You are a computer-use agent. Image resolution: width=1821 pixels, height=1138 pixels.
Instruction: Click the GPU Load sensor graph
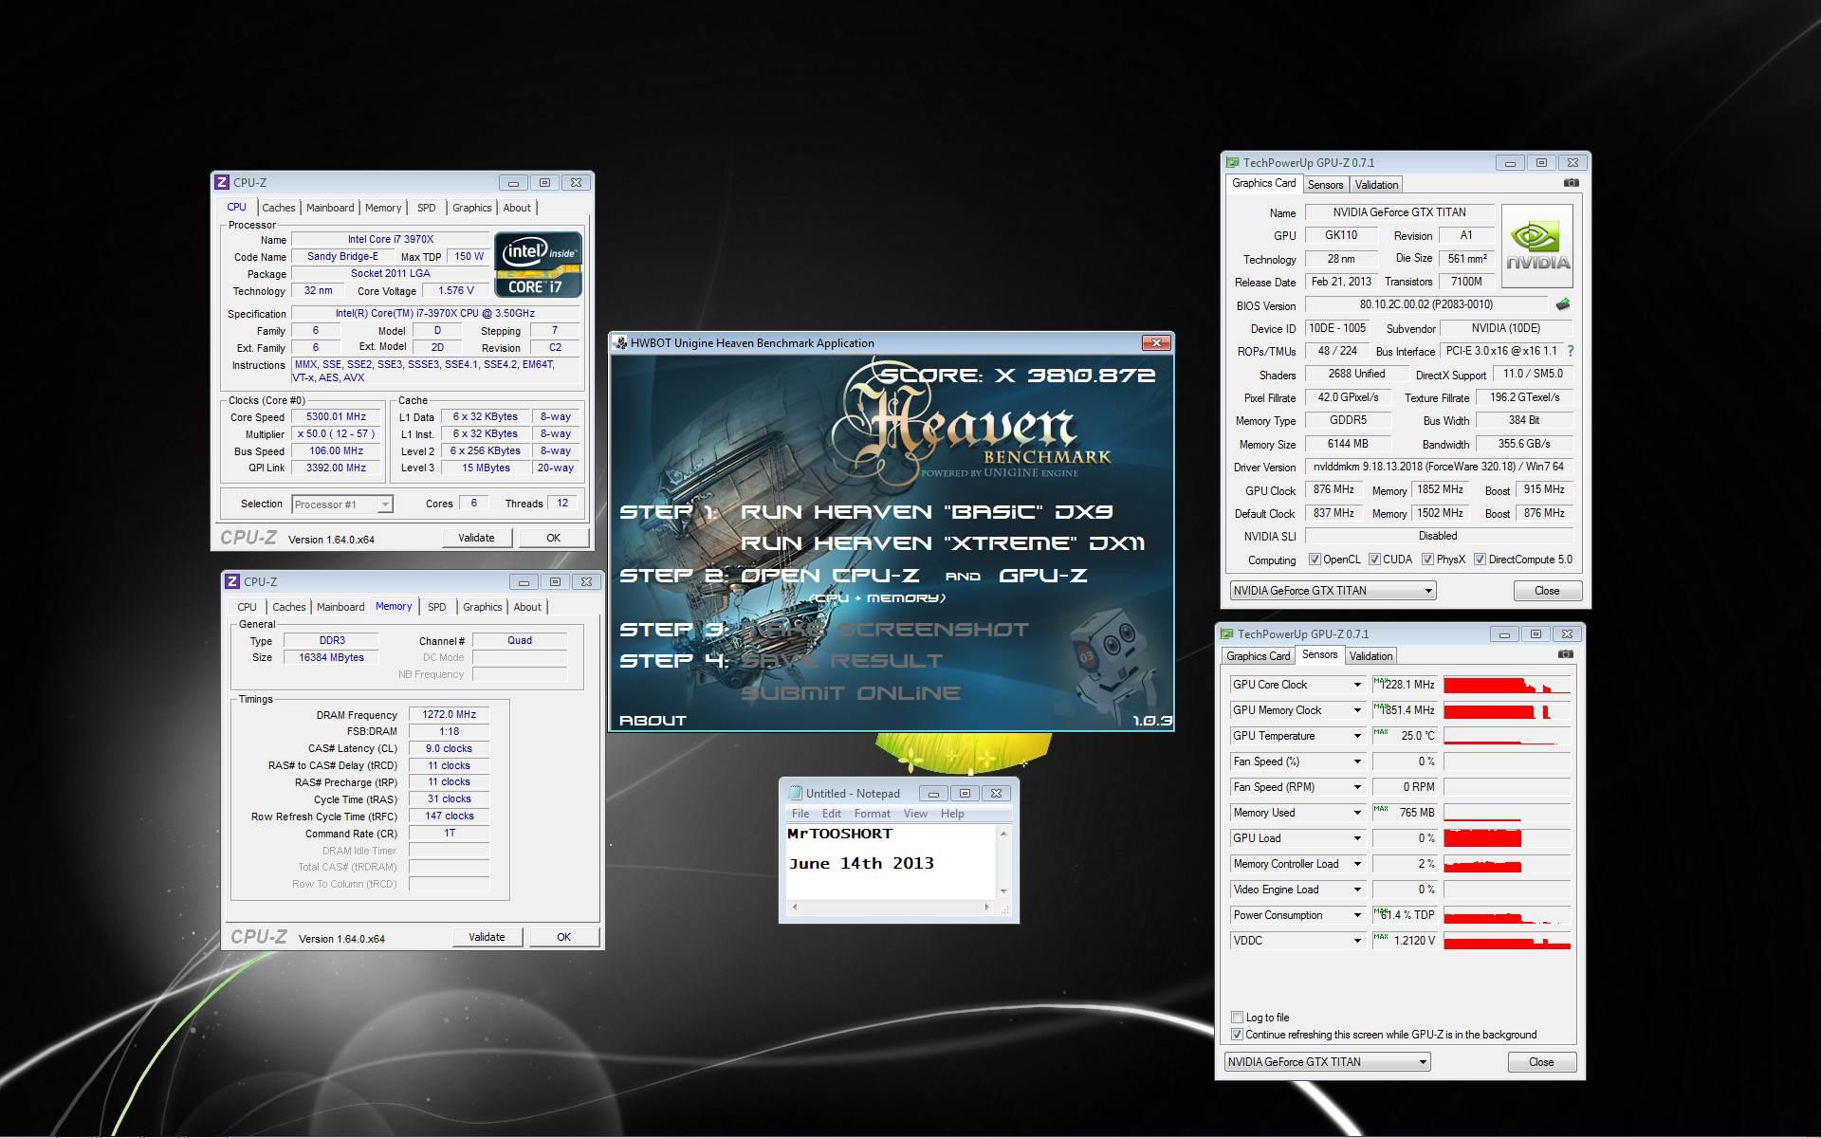[1507, 838]
